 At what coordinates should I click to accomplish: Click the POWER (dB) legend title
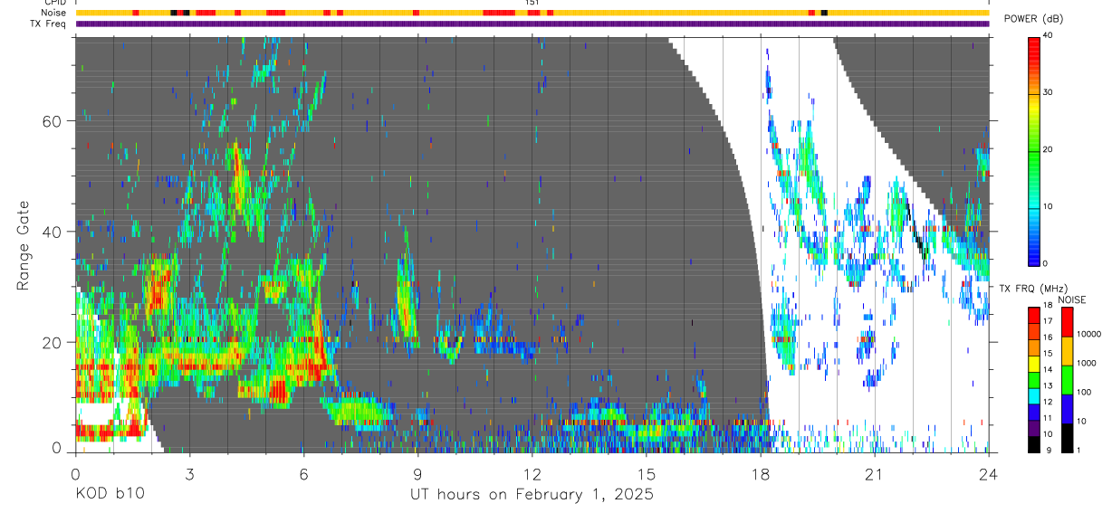pyautogui.click(x=1033, y=19)
